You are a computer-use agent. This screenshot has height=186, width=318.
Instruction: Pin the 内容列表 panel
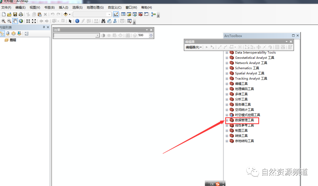[44, 27]
